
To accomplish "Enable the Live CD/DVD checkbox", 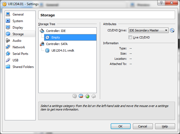I will (x=130, y=37).
